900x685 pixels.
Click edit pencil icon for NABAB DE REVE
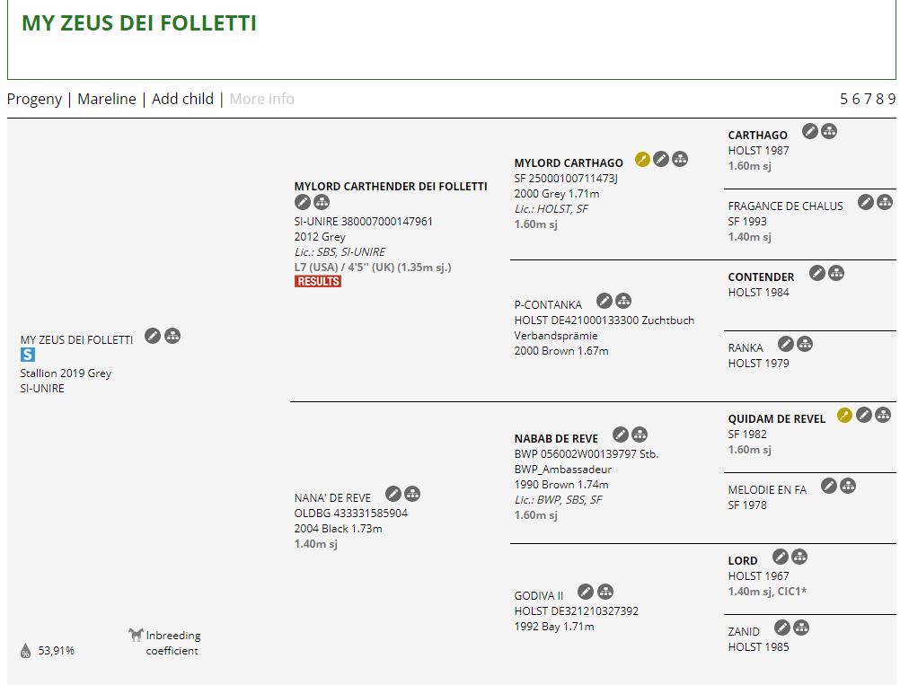pyautogui.click(x=621, y=435)
